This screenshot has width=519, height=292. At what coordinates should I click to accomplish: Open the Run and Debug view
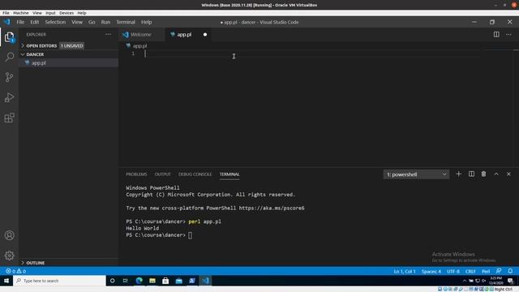click(x=9, y=97)
